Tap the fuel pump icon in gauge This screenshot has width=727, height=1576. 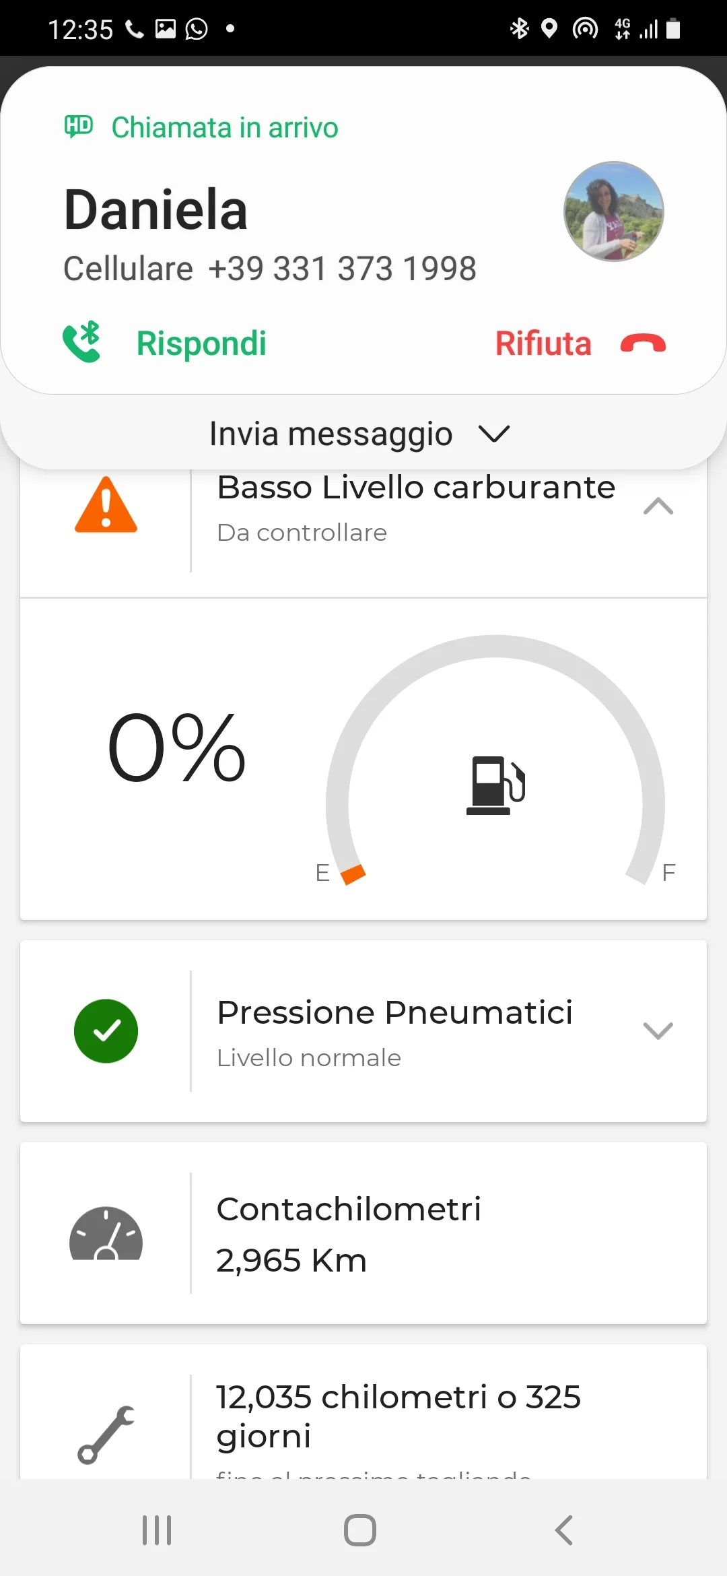[x=496, y=785]
